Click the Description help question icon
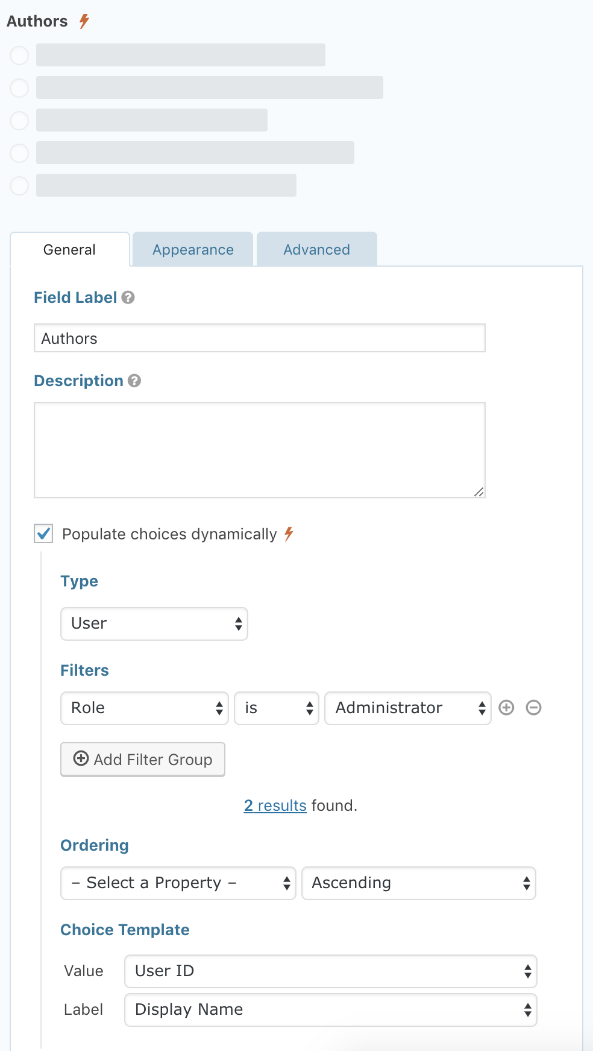The width and height of the screenshot is (593, 1051). (x=134, y=381)
